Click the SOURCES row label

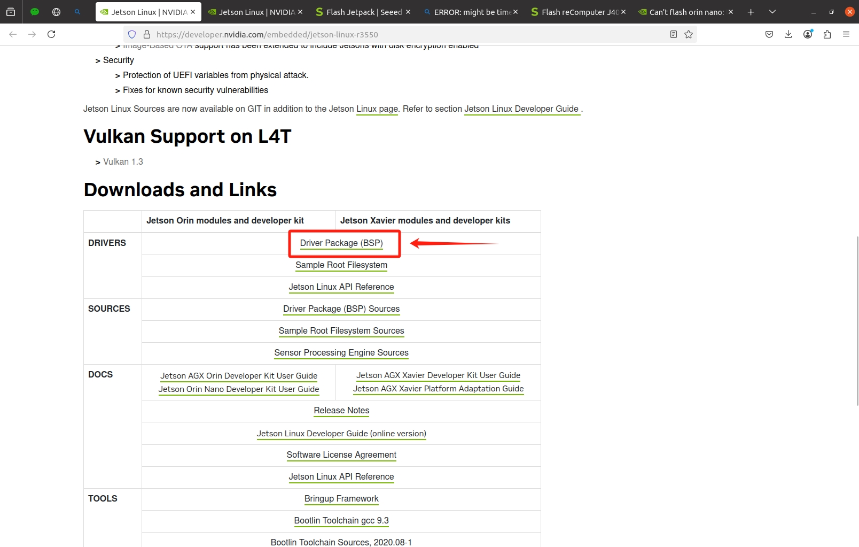point(109,309)
